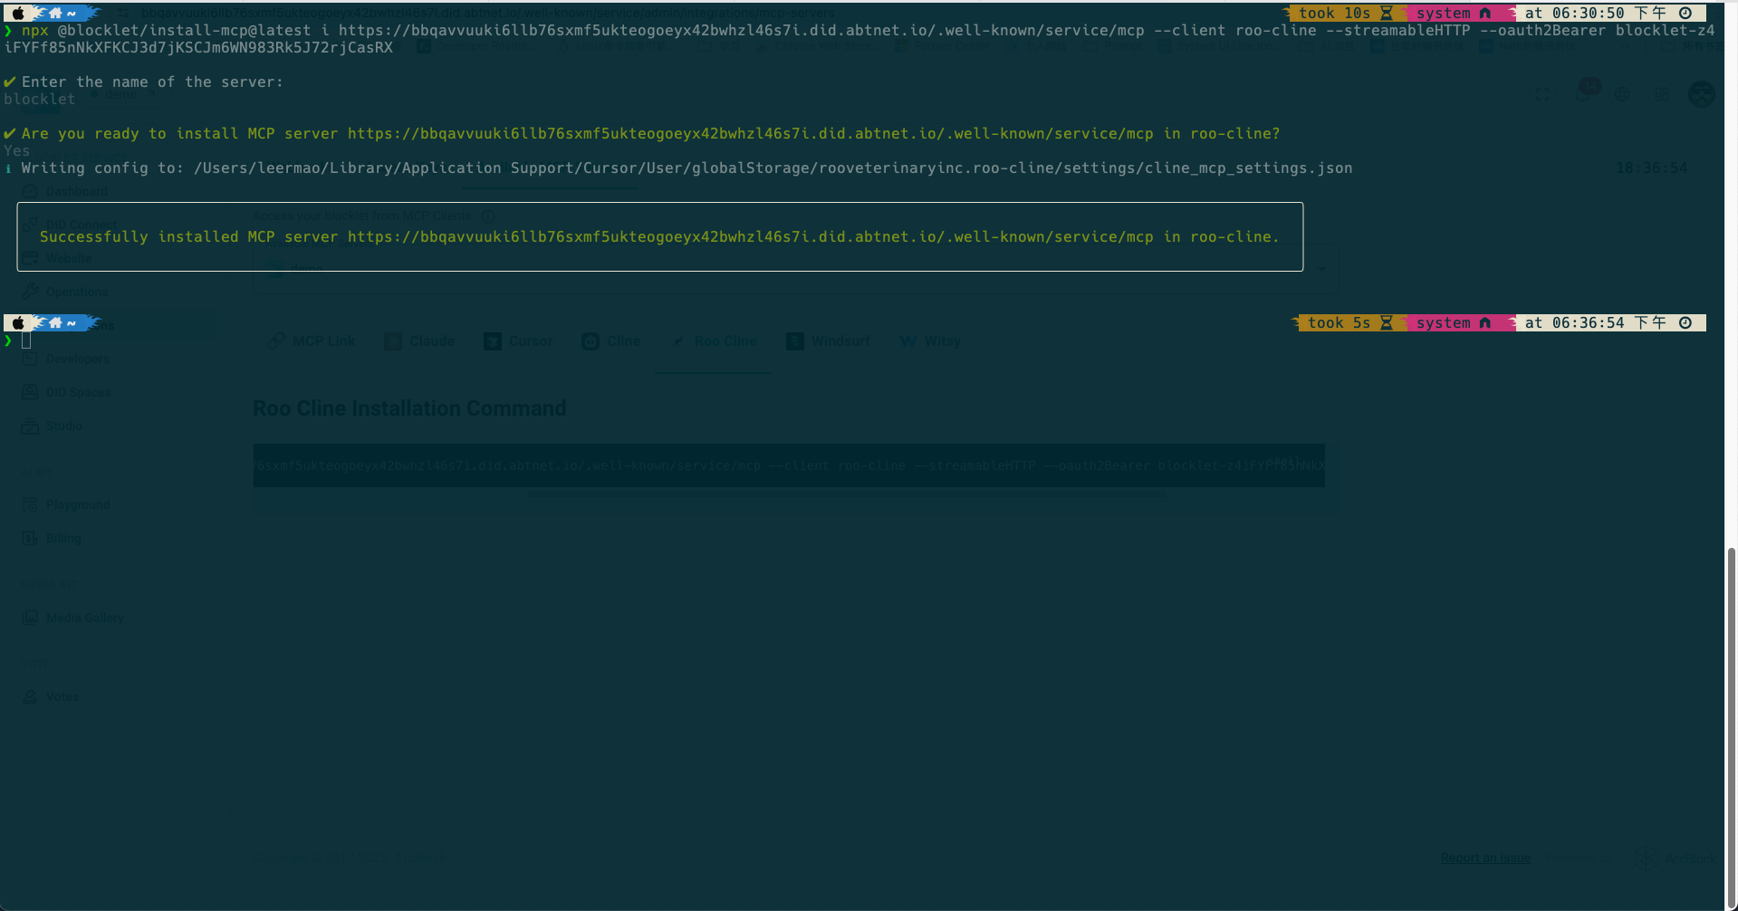Image resolution: width=1738 pixels, height=911 pixels.
Task: Select the Claude client tab
Action: click(x=419, y=341)
